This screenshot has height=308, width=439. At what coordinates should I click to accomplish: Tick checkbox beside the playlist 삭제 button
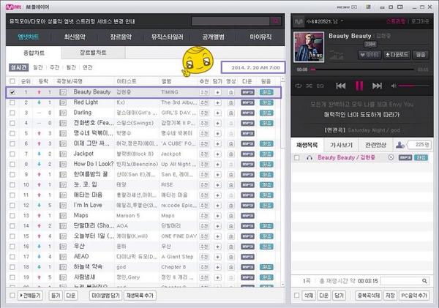297,295
